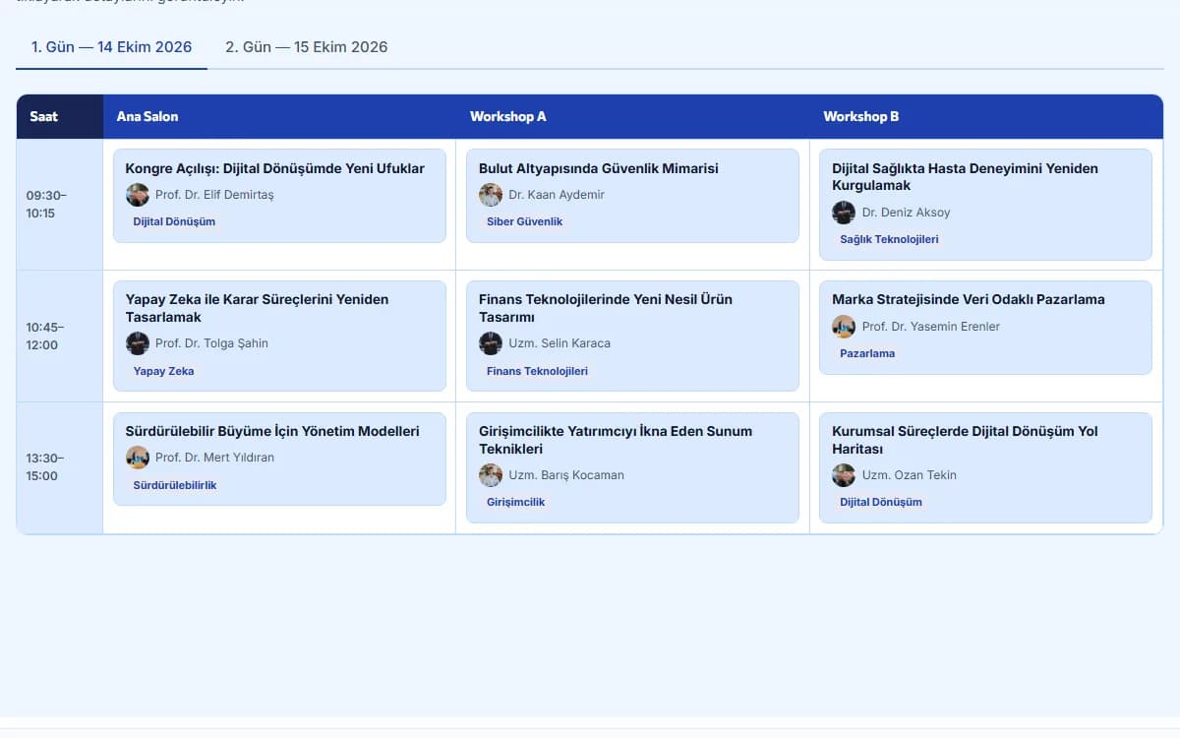Click speaker name Dr. Kaan Aydemir
Screen dimensions: 1180x738
(557, 196)
